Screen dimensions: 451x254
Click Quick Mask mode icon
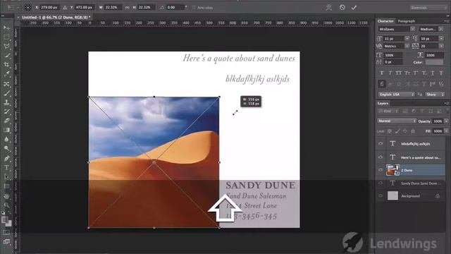point(6,232)
